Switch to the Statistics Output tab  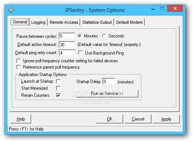(x=97, y=22)
